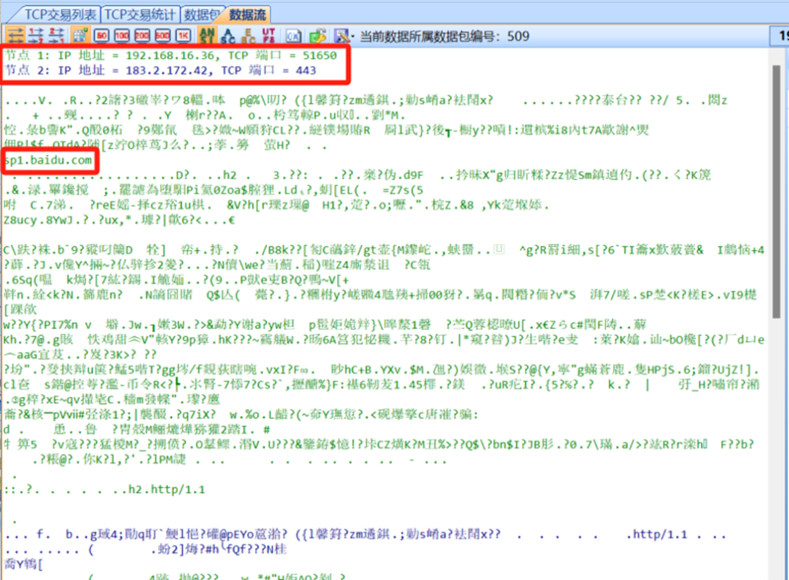Switch to the TCP交易统计 tab

pos(140,14)
